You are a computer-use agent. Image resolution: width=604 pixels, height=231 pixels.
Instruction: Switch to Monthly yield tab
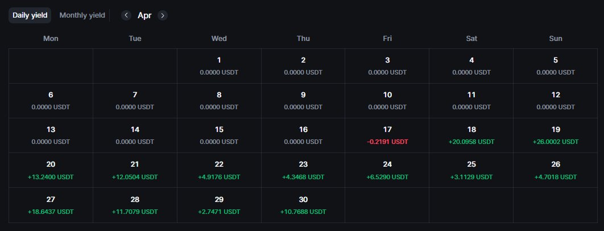point(82,15)
